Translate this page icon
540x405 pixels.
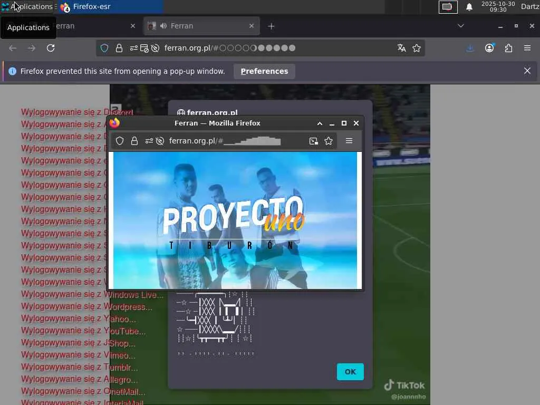(x=401, y=48)
